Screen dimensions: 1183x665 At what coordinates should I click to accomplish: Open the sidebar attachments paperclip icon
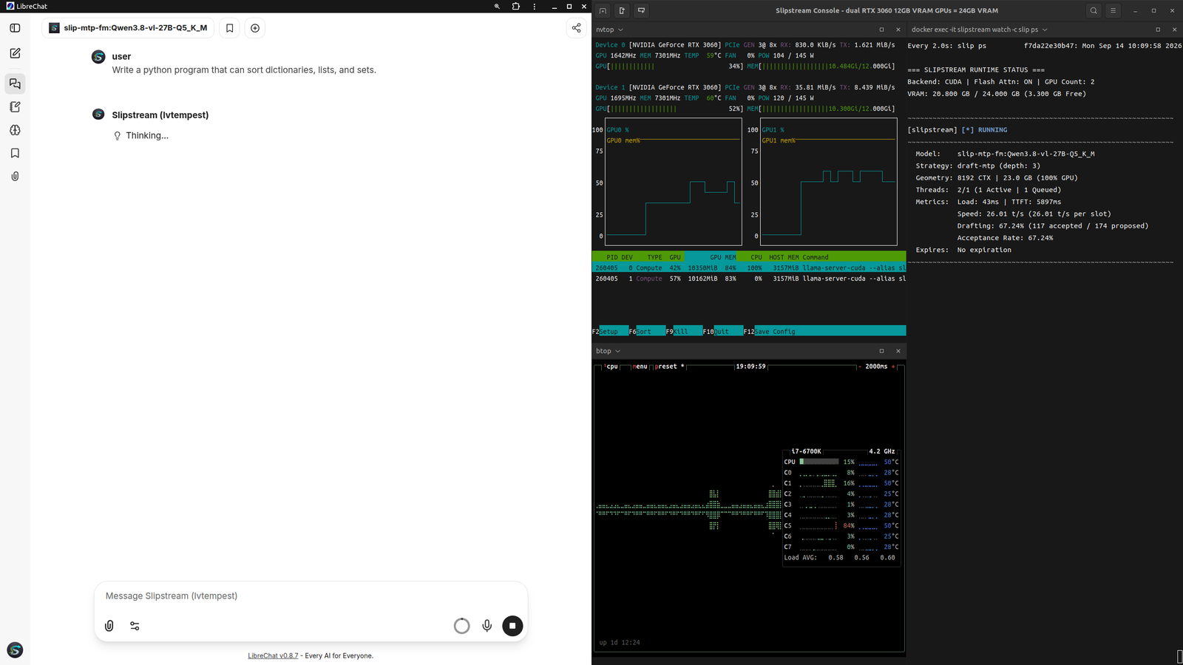coord(15,177)
